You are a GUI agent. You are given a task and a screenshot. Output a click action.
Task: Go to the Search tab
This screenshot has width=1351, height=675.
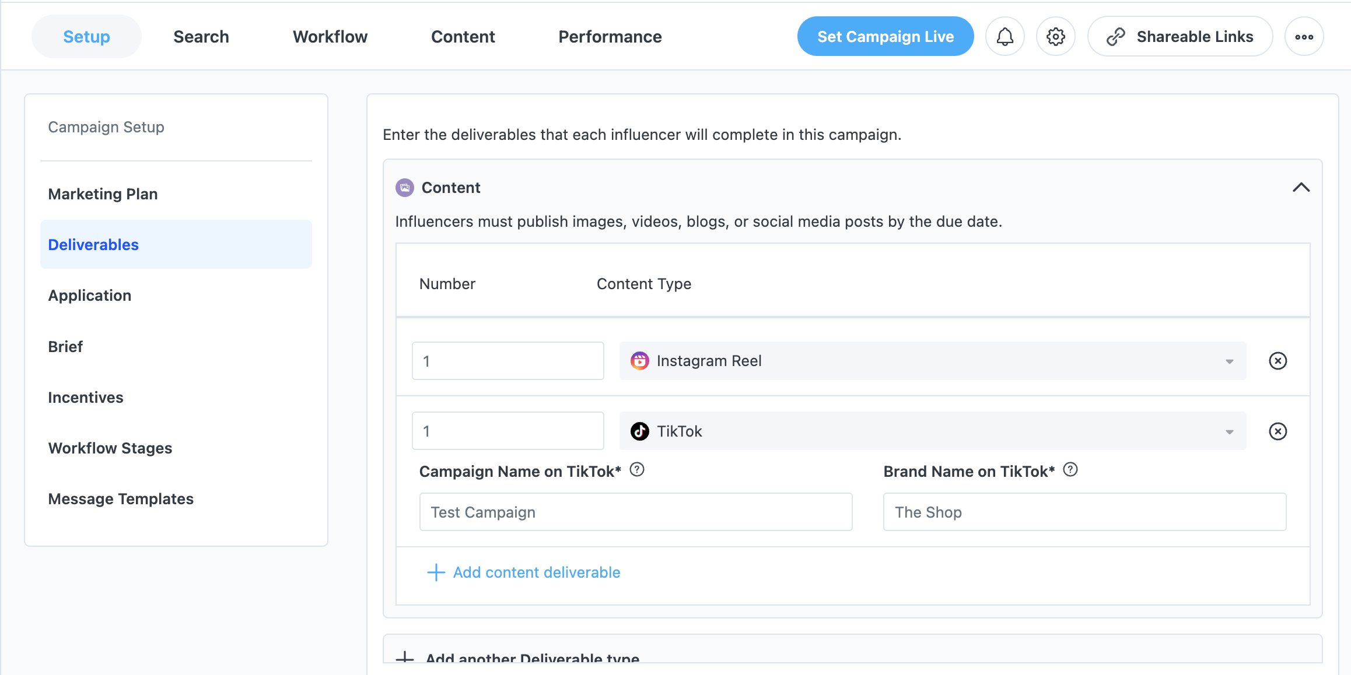tap(201, 37)
